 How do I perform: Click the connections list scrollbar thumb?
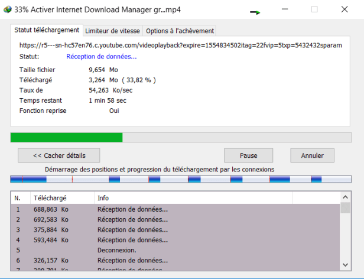tap(345, 207)
